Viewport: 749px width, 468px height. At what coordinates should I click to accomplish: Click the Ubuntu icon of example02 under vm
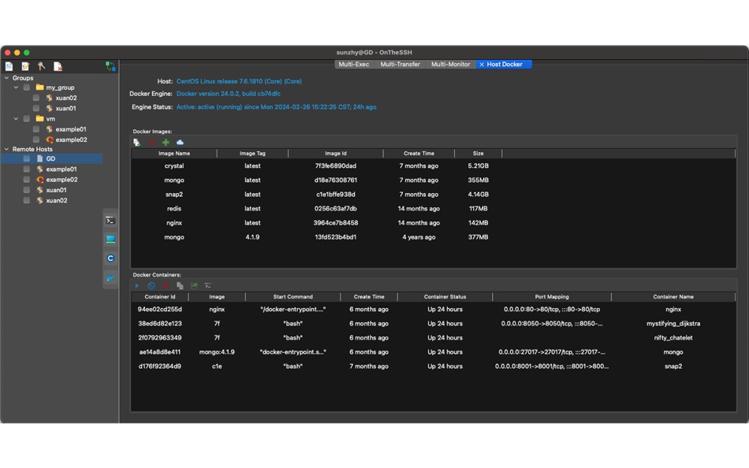(49, 139)
